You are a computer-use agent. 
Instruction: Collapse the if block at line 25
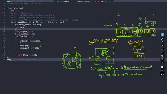pos(5,43)
